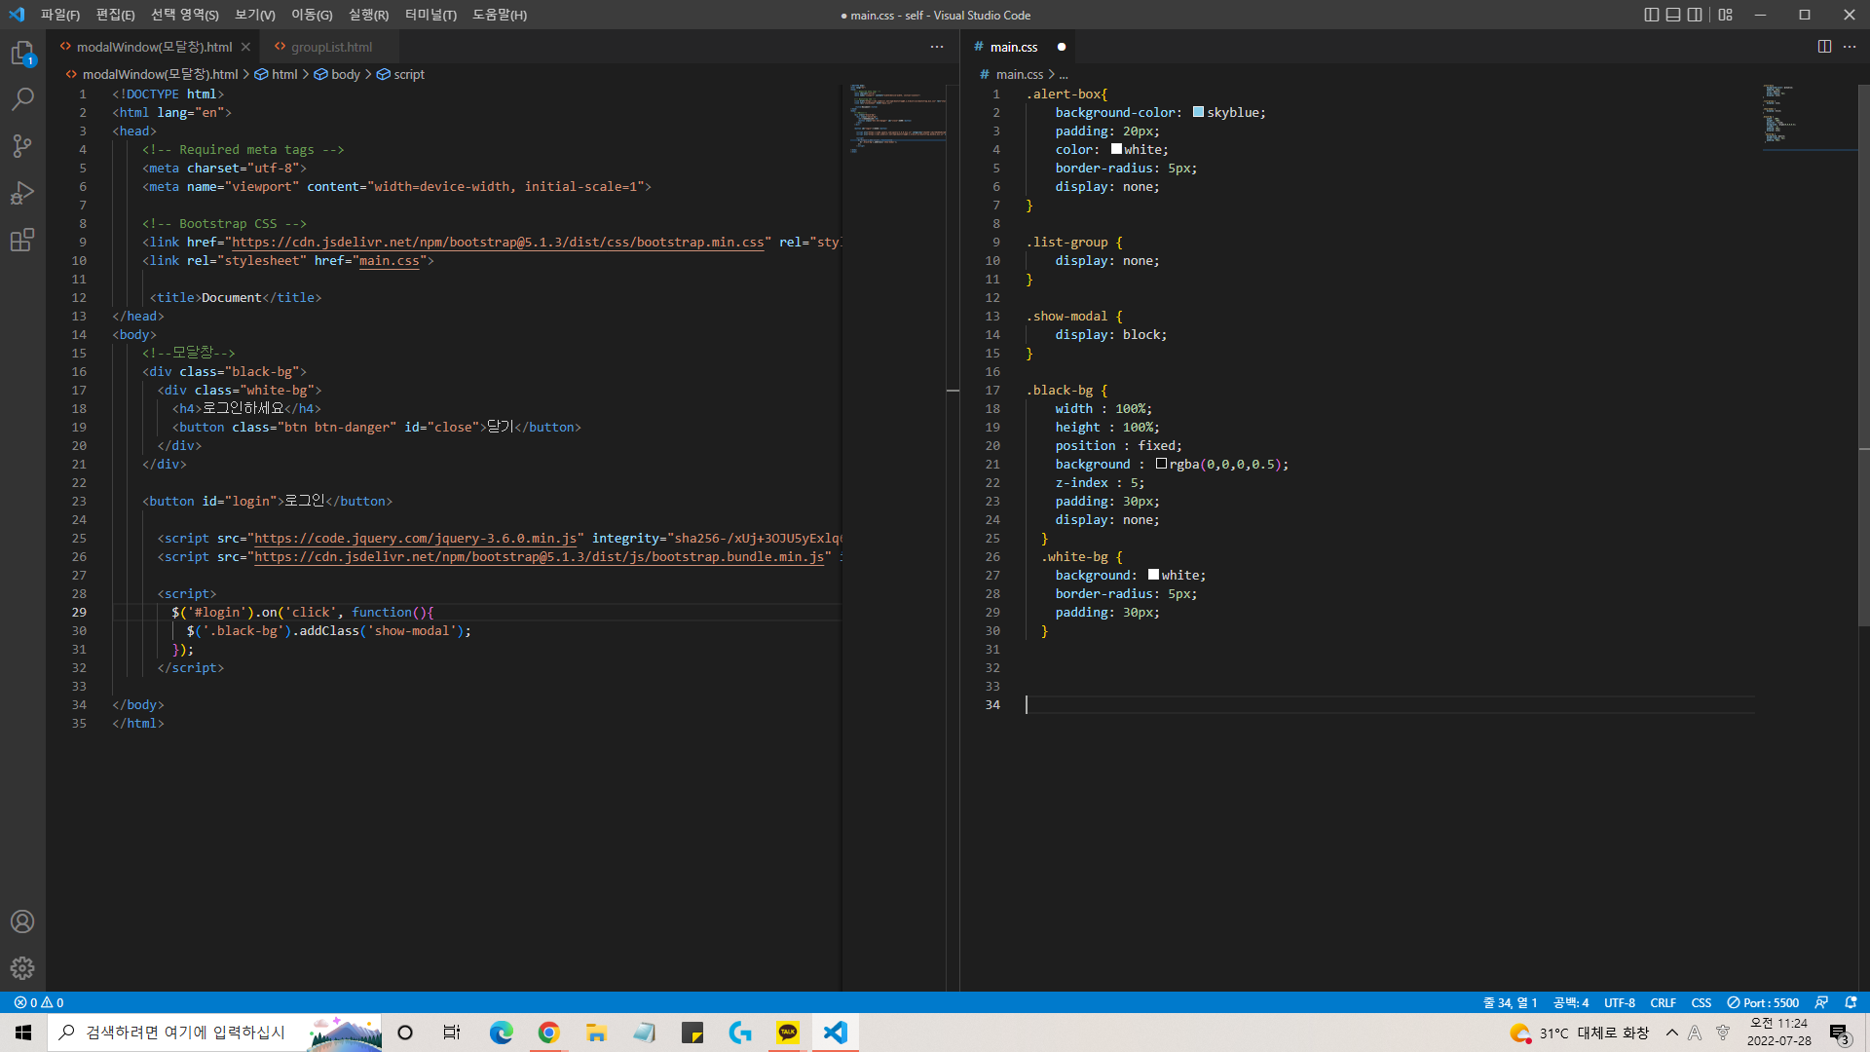Open Run and Debug view
The width and height of the screenshot is (1870, 1052).
click(22, 193)
